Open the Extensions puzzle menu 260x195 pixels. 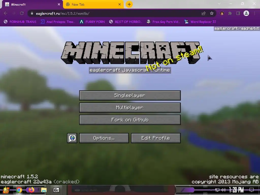click(x=230, y=13)
